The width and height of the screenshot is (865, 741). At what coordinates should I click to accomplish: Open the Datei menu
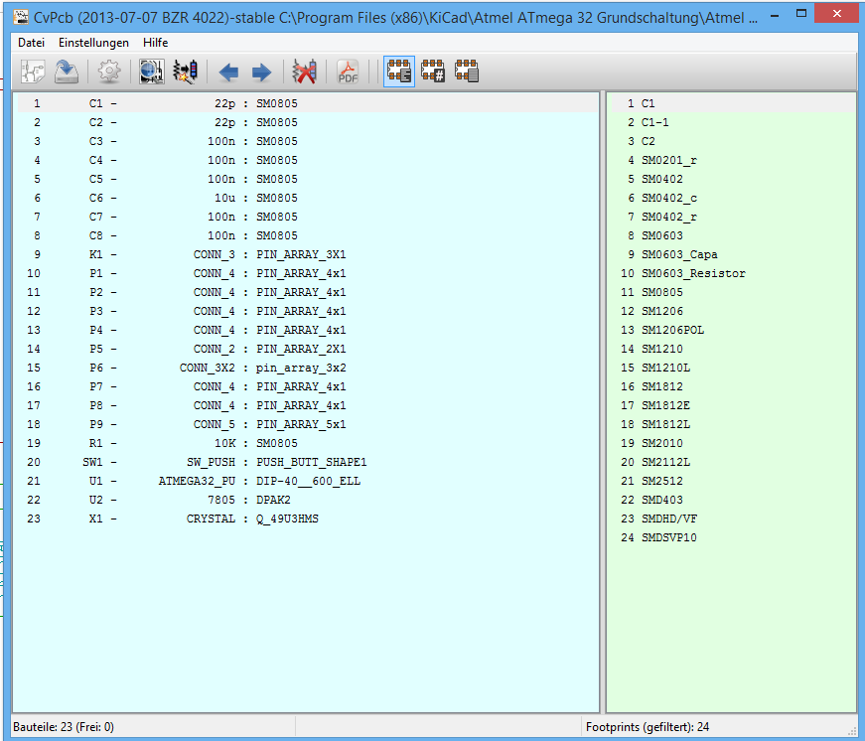[32, 43]
